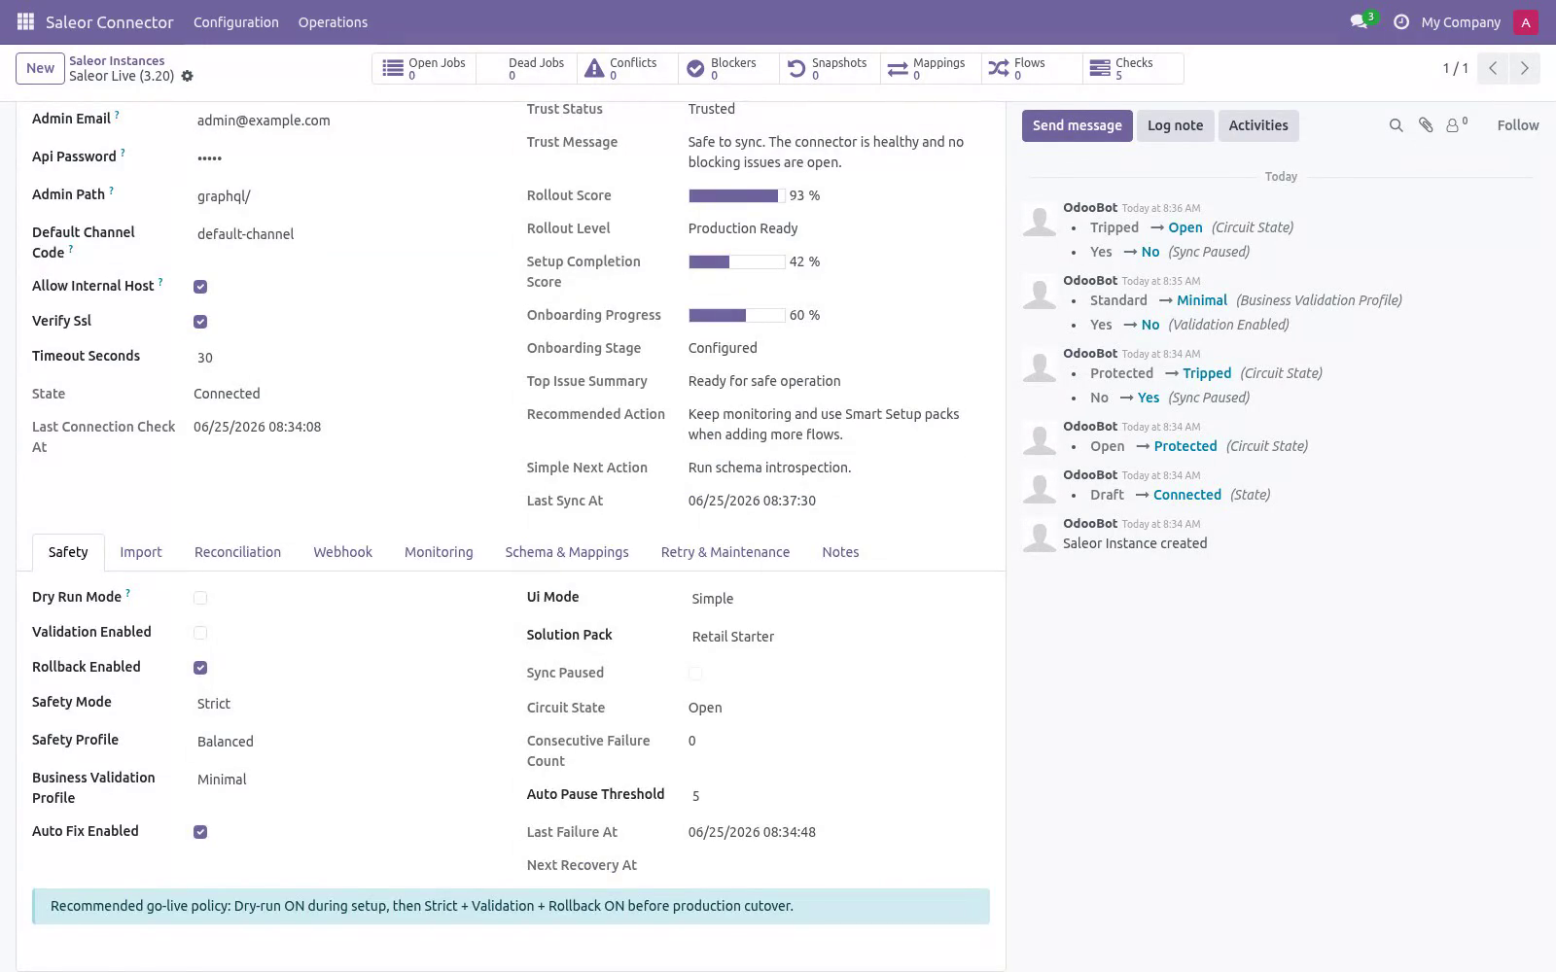Open user avatar menu
This screenshot has width=1556, height=972.
click(x=1525, y=21)
